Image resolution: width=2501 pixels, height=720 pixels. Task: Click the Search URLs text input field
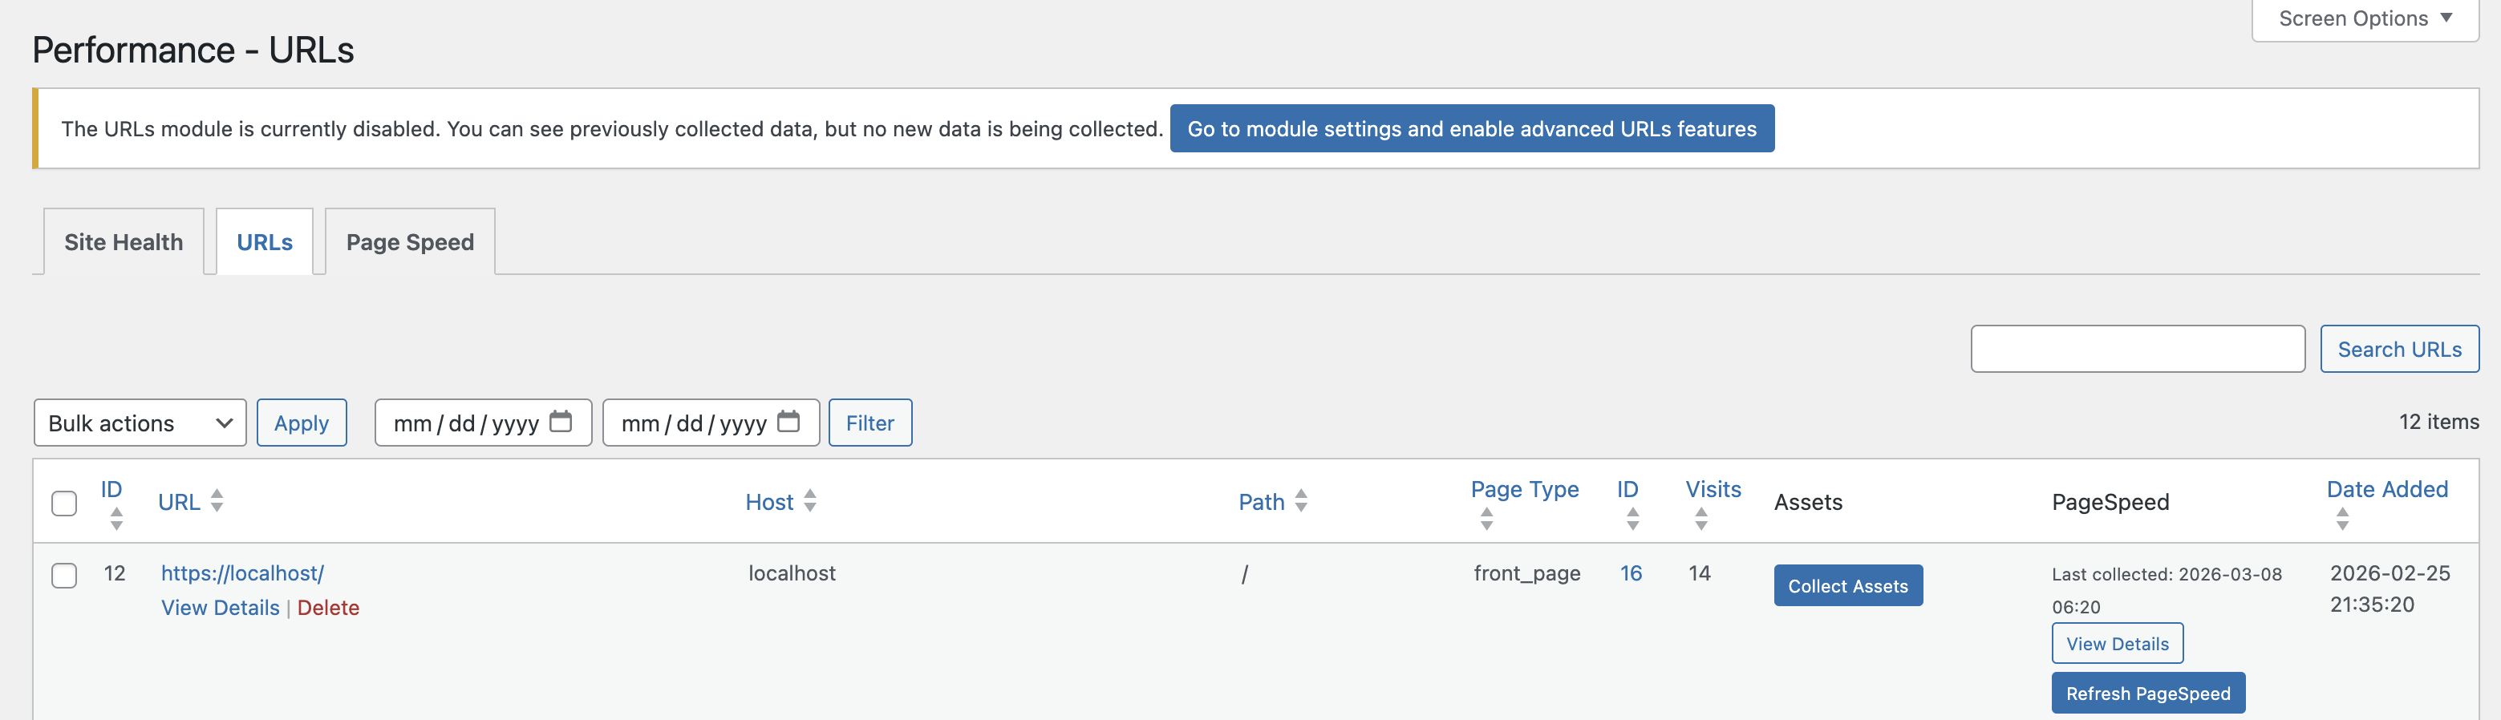pyautogui.click(x=2137, y=348)
